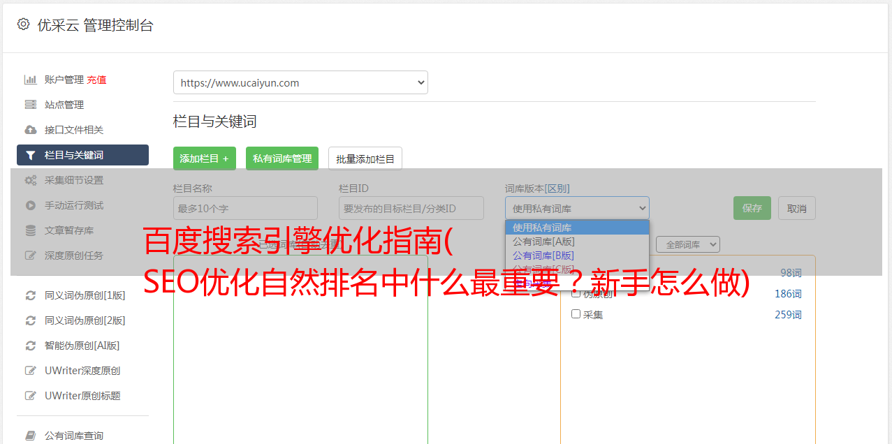Click the 98词 count
892x444 pixels.
click(791, 273)
